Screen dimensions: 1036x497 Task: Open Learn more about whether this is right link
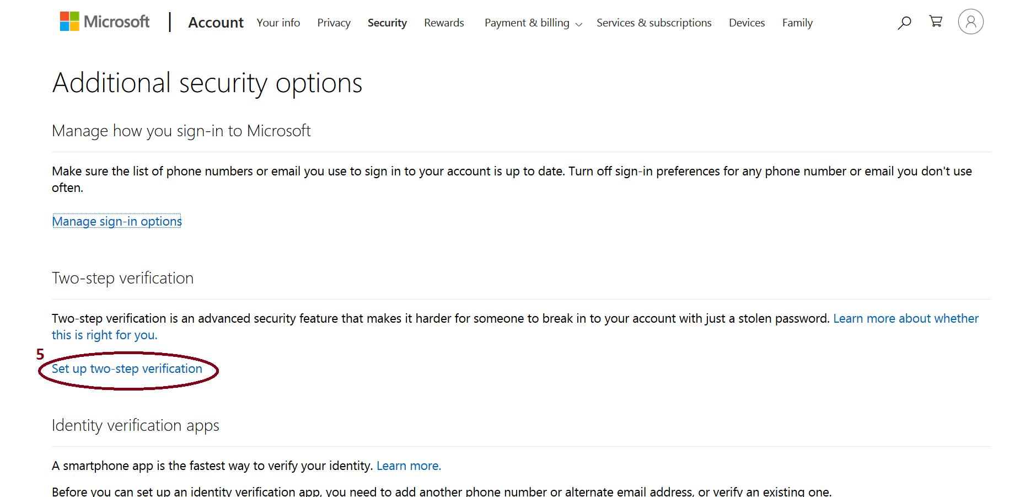[x=905, y=319]
